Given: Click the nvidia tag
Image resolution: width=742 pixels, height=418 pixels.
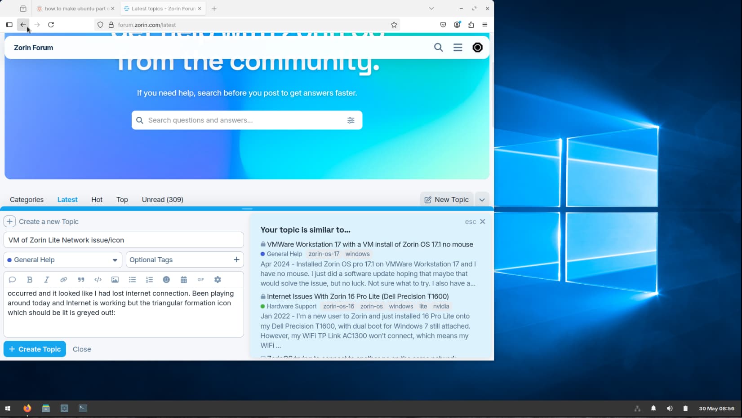Looking at the screenshot, I should coord(441,306).
